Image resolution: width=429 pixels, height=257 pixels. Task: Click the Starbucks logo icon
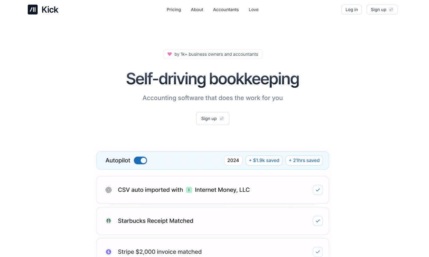pos(109,221)
